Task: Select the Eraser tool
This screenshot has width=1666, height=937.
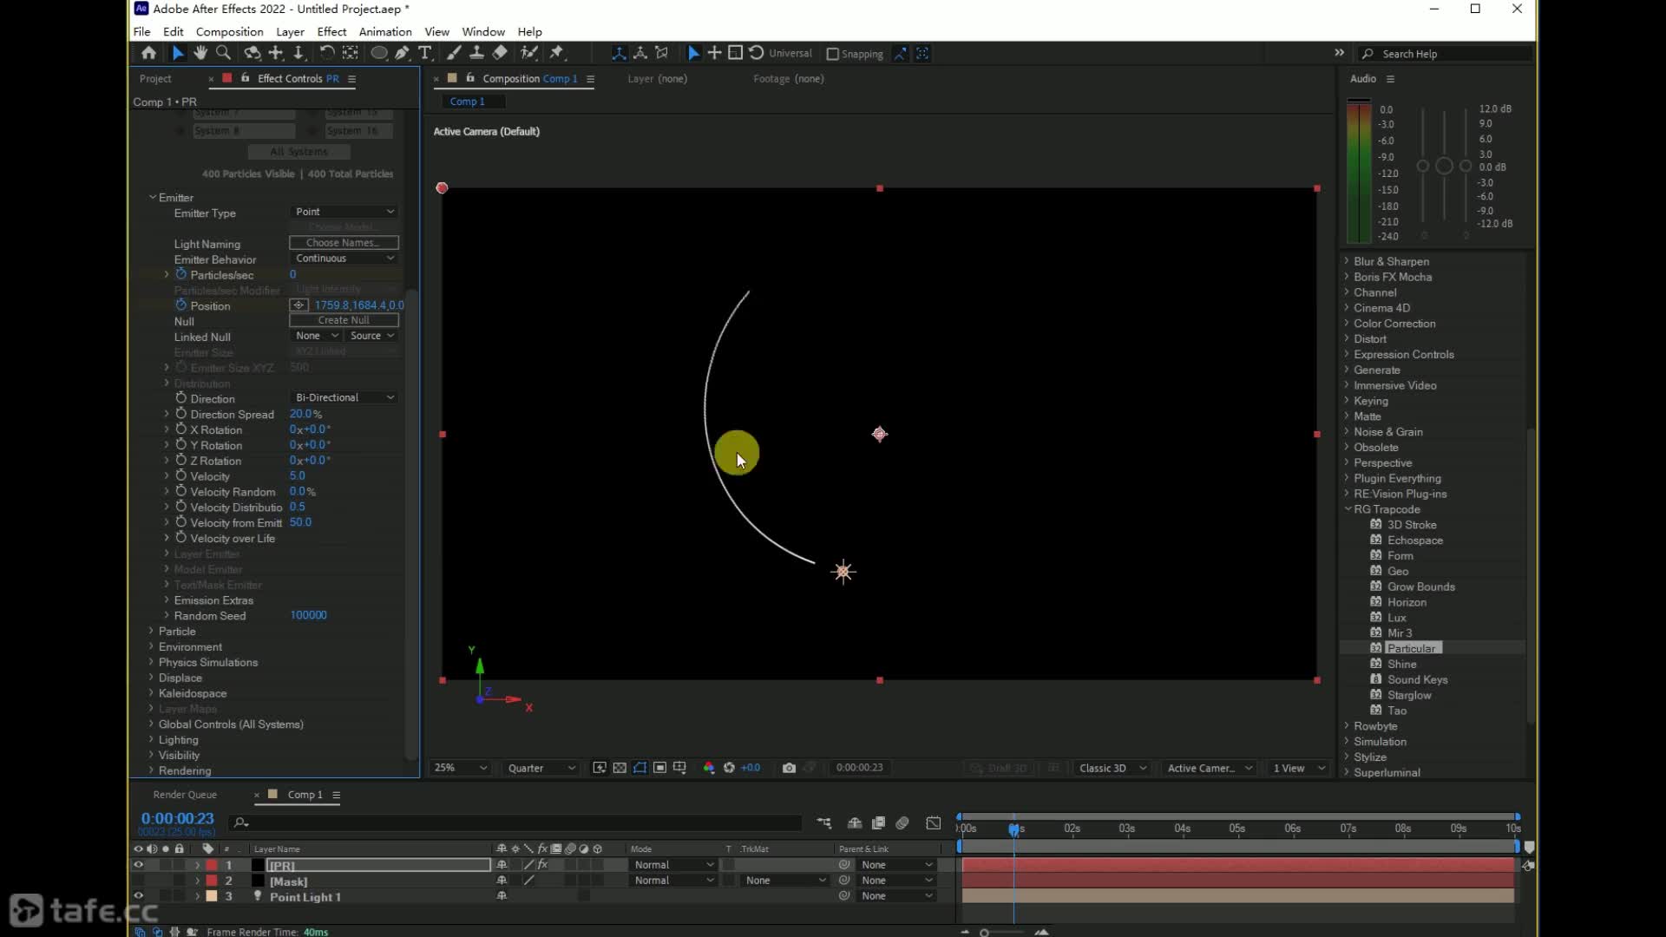Action: (x=500, y=53)
